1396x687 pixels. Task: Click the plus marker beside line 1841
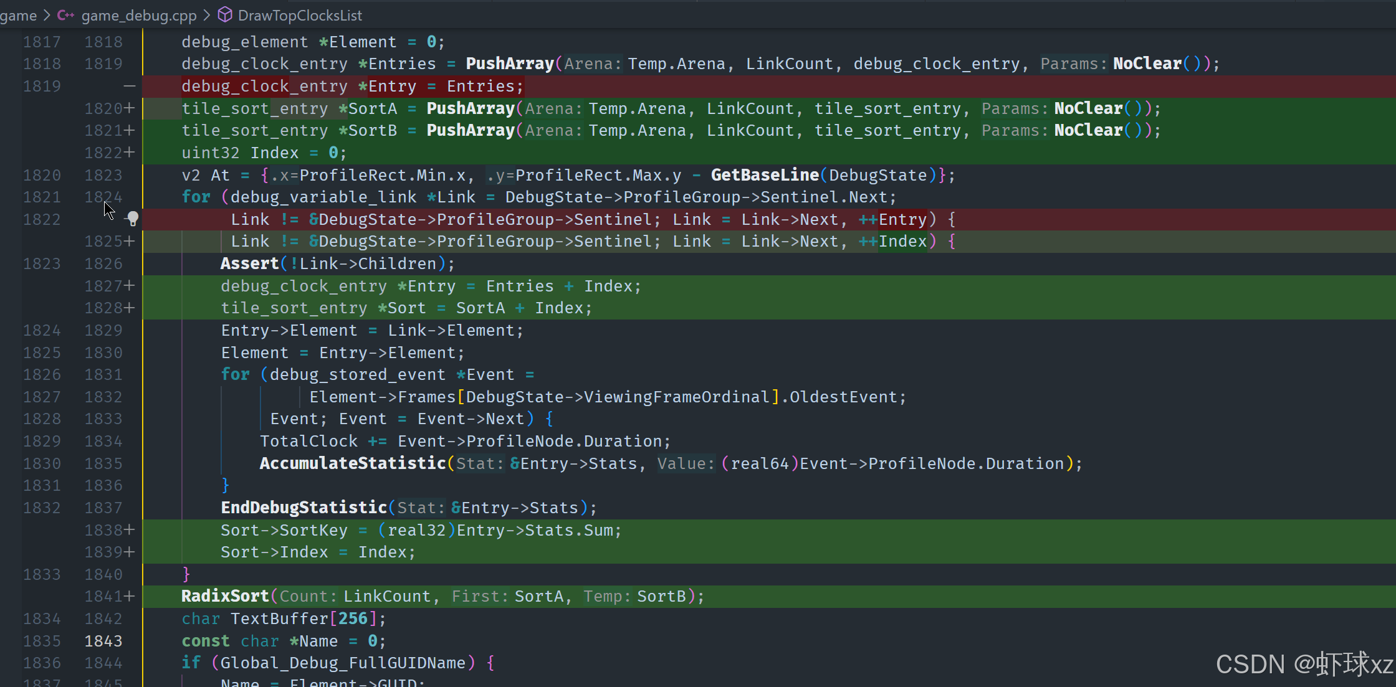pyautogui.click(x=129, y=596)
